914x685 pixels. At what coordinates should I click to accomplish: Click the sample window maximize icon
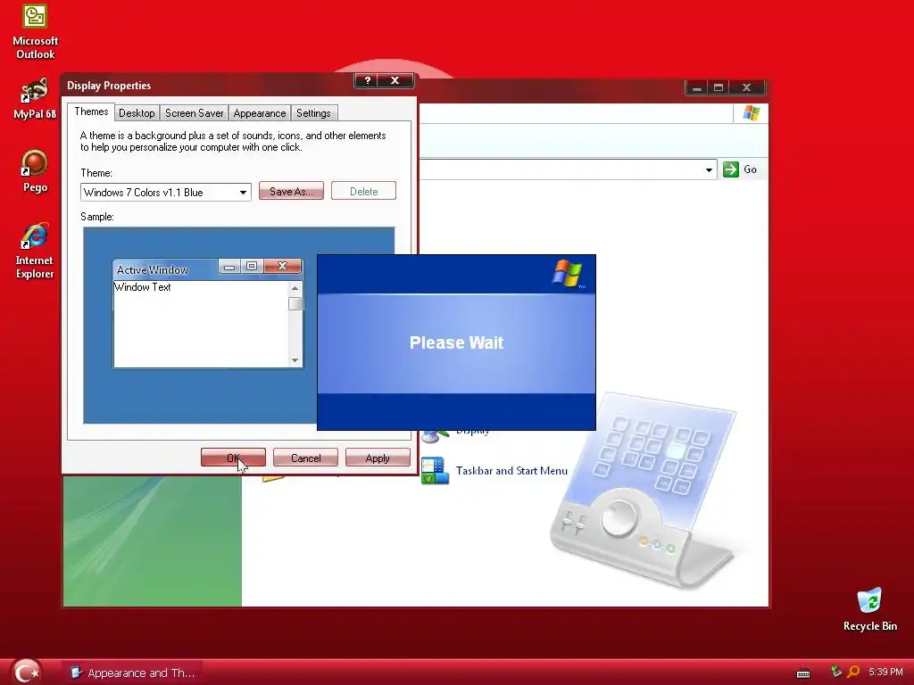pos(252,266)
